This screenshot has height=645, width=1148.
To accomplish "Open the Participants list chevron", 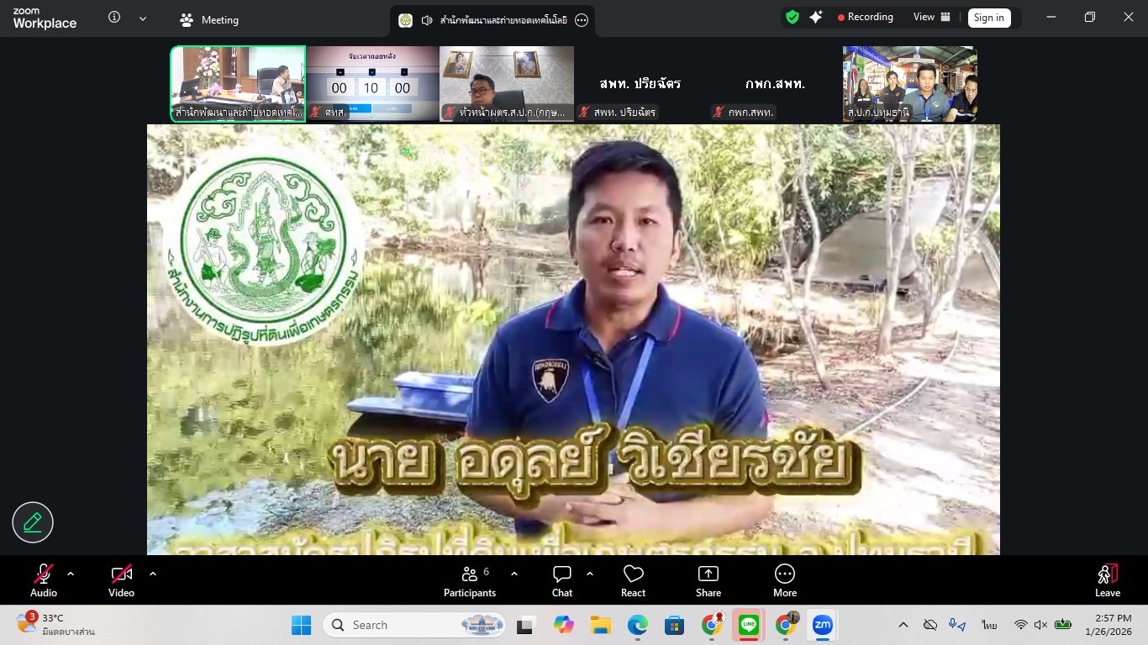I will (x=513, y=574).
